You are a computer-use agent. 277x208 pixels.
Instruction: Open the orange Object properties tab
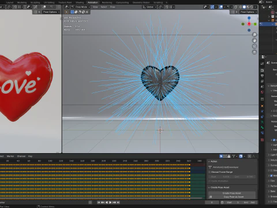[x=262, y=106]
